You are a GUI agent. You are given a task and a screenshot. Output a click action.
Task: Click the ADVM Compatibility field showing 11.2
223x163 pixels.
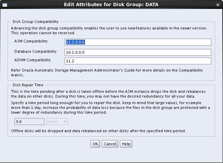138,61
